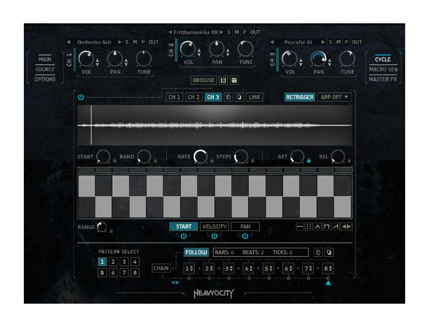Switch to the SOURCE page
The height and width of the screenshot is (327, 429).
click(45, 69)
